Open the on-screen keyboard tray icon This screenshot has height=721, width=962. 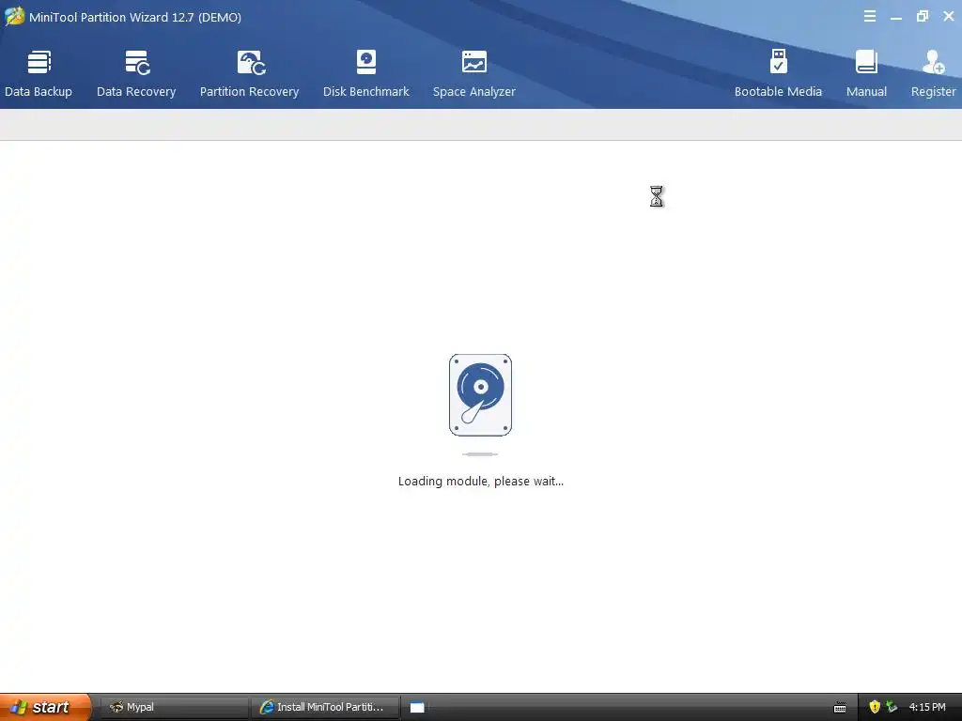coord(840,708)
